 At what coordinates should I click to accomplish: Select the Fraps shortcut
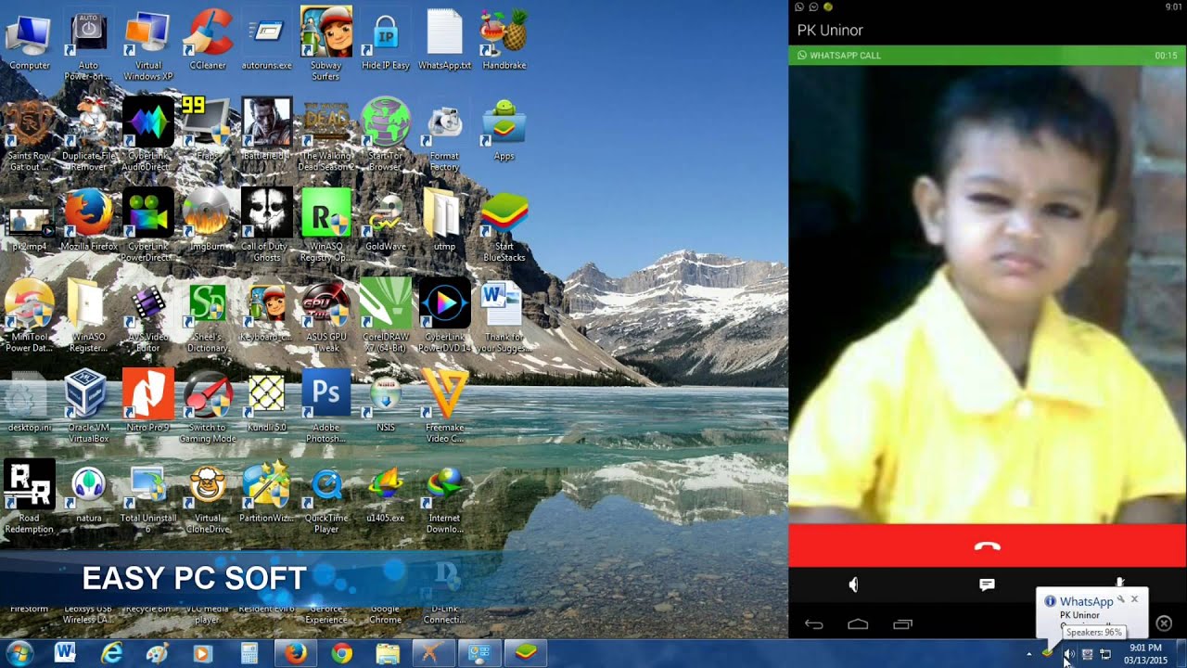(208, 130)
